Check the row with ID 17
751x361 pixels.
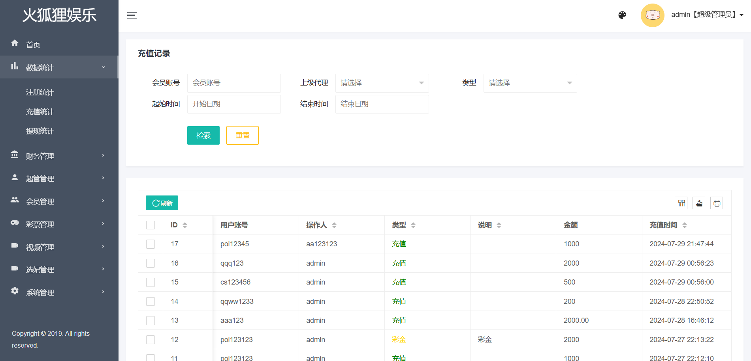tap(151, 244)
